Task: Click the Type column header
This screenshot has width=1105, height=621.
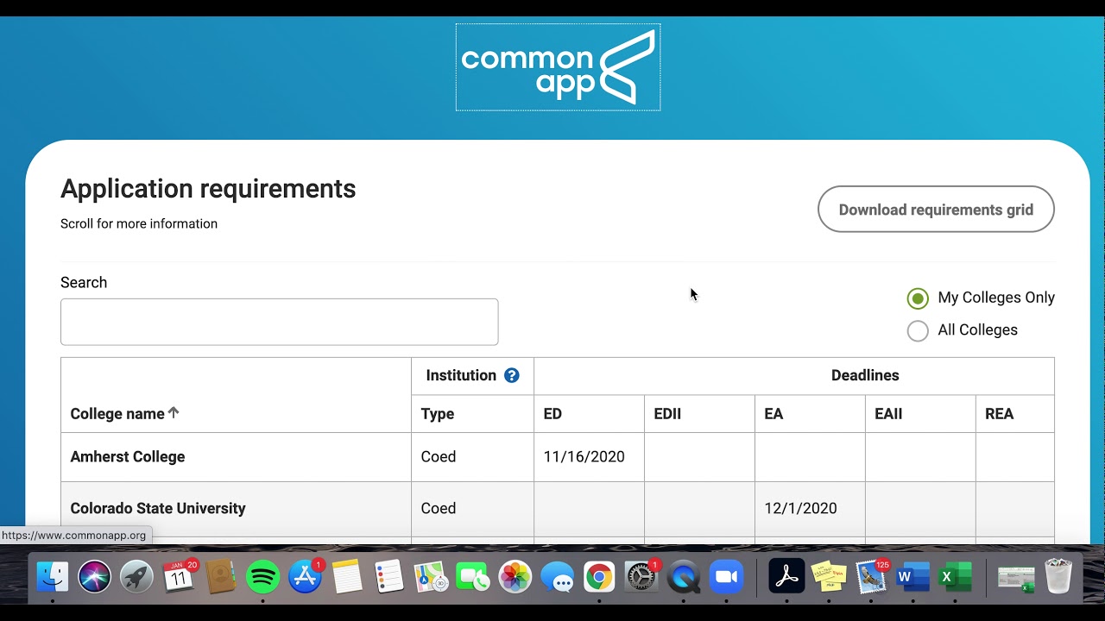Action: (438, 414)
